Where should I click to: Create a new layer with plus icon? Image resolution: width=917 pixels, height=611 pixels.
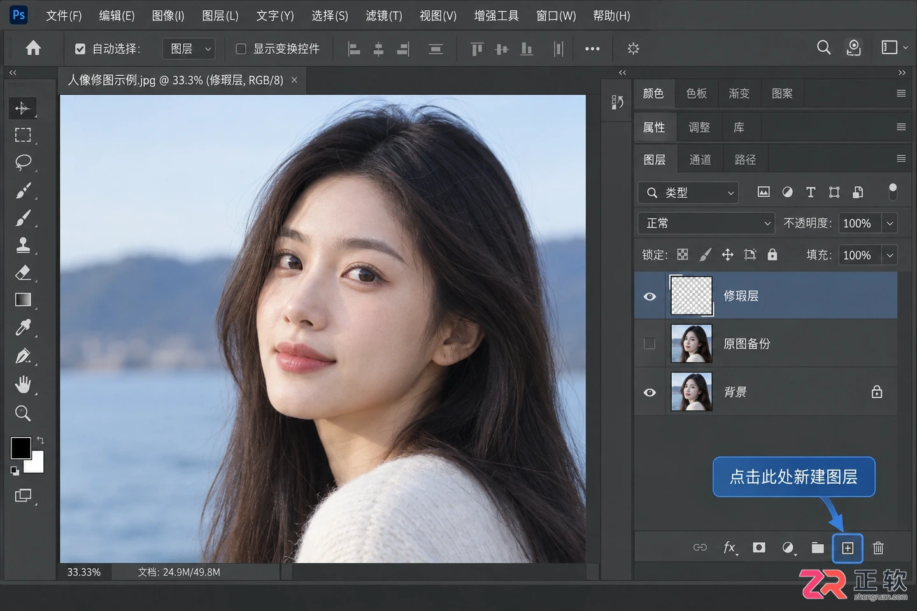coord(848,548)
